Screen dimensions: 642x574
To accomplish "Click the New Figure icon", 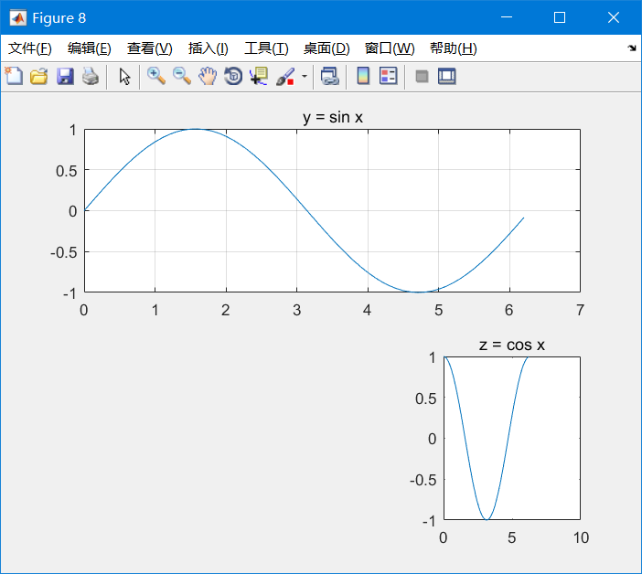I will [14, 76].
